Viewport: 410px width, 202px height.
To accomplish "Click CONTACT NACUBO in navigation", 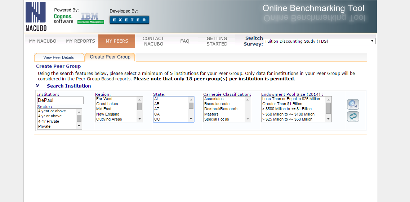I will pos(153,41).
